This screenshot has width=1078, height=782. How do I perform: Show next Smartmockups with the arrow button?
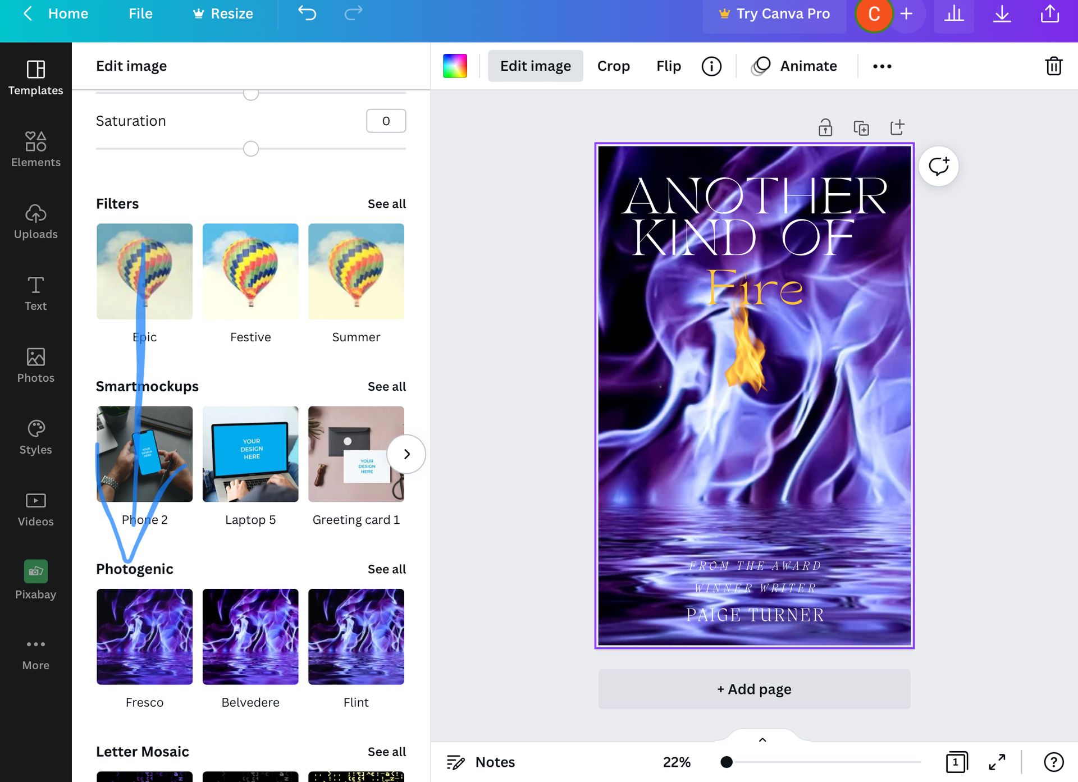[406, 454]
